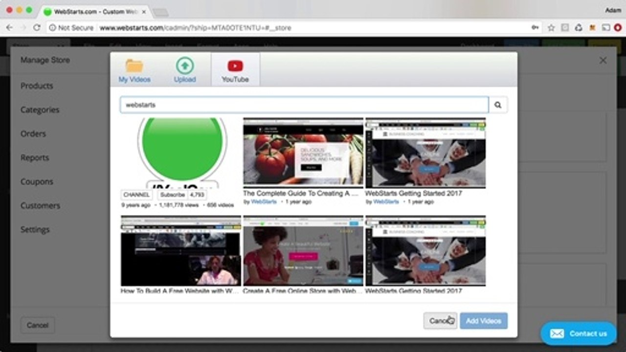
Task: Click the saved password key icon
Action: point(535,28)
